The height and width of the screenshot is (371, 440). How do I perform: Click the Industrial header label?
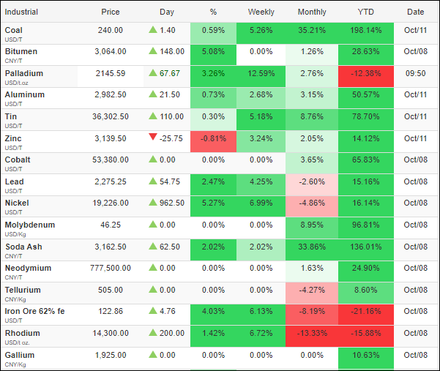21,12
